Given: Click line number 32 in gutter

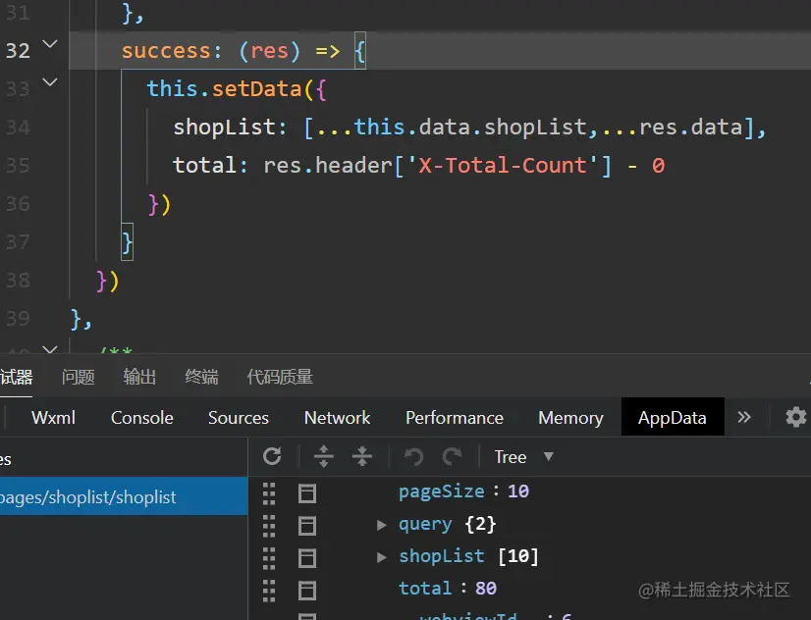Looking at the screenshot, I should pos(18,51).
